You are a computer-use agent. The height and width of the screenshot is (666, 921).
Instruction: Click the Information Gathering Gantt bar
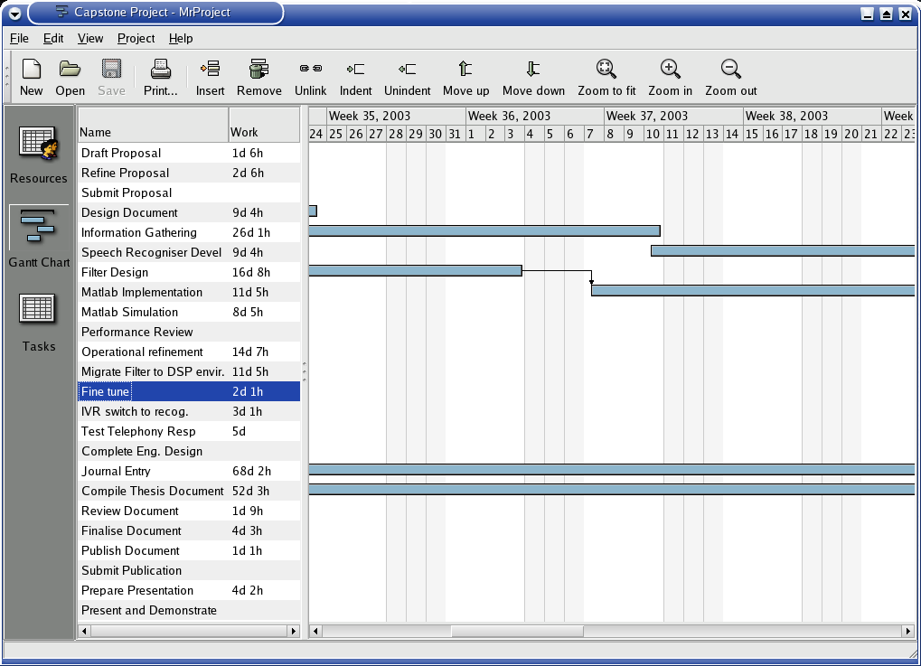pyautogui.click(x=484, y=231)
